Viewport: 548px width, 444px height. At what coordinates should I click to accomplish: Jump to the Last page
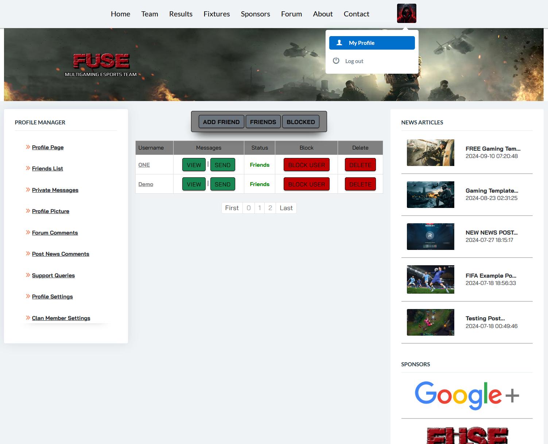(x=286, y=208)
